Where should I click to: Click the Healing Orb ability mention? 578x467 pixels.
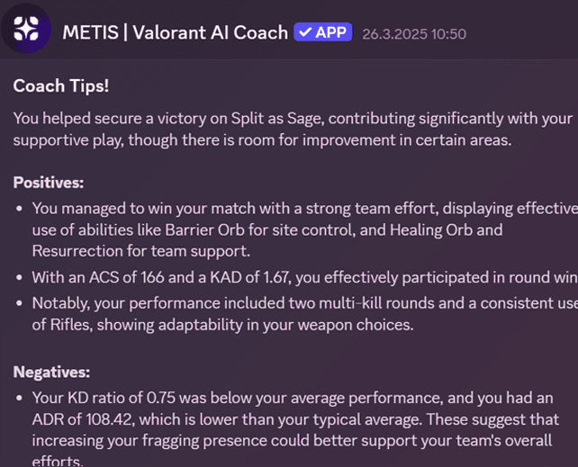(x=431, y=229)
